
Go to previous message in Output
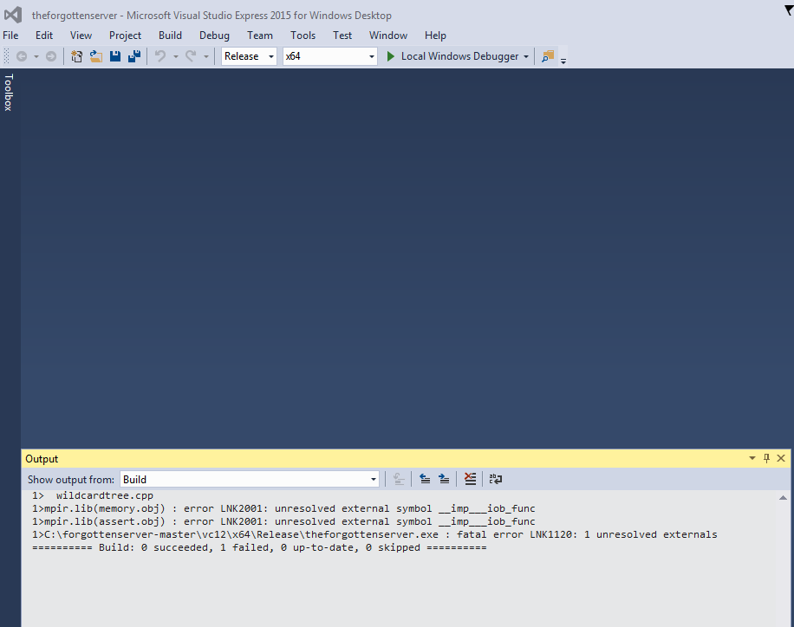(425, 479)
